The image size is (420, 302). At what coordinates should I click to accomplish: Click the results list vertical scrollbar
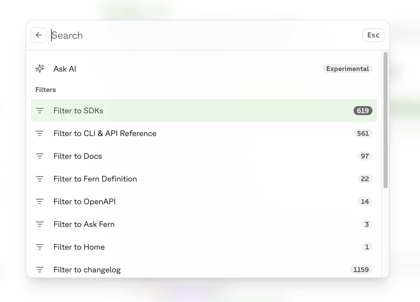(x=385, y=120)
